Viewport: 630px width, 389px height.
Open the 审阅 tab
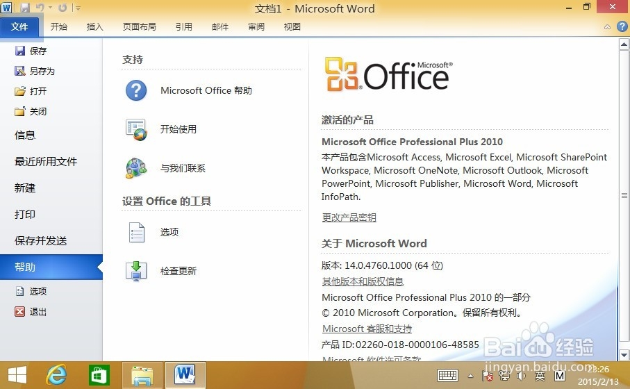point(256,27)
